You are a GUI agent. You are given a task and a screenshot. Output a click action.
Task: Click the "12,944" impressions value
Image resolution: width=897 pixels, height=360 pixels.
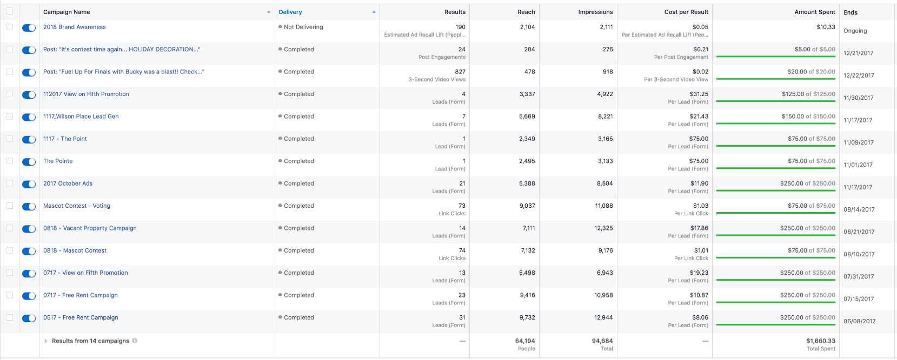(x=603, y=317)
